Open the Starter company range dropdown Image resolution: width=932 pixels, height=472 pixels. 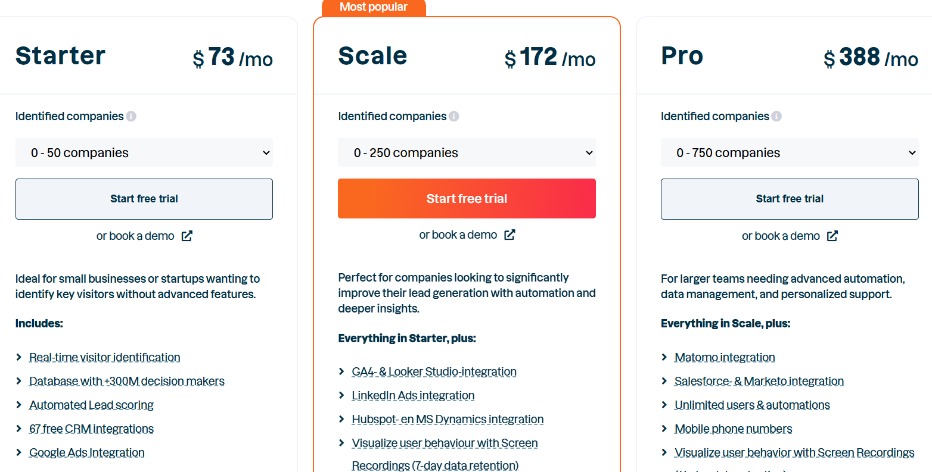tap(144, 152)
